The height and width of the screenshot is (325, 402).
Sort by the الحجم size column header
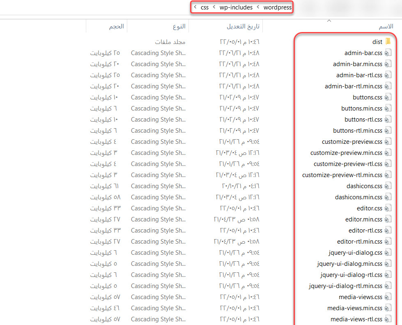116,26
